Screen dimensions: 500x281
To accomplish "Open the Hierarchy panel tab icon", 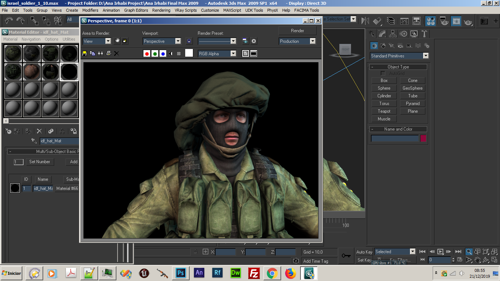I will [393, 34].
